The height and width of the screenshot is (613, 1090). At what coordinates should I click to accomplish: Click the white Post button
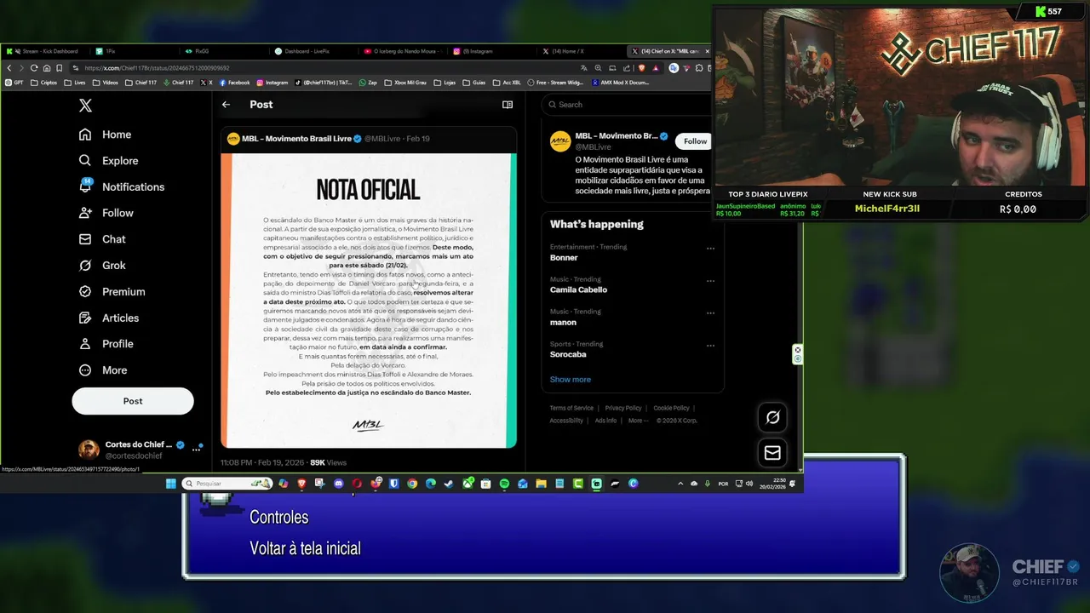(133, 401)
